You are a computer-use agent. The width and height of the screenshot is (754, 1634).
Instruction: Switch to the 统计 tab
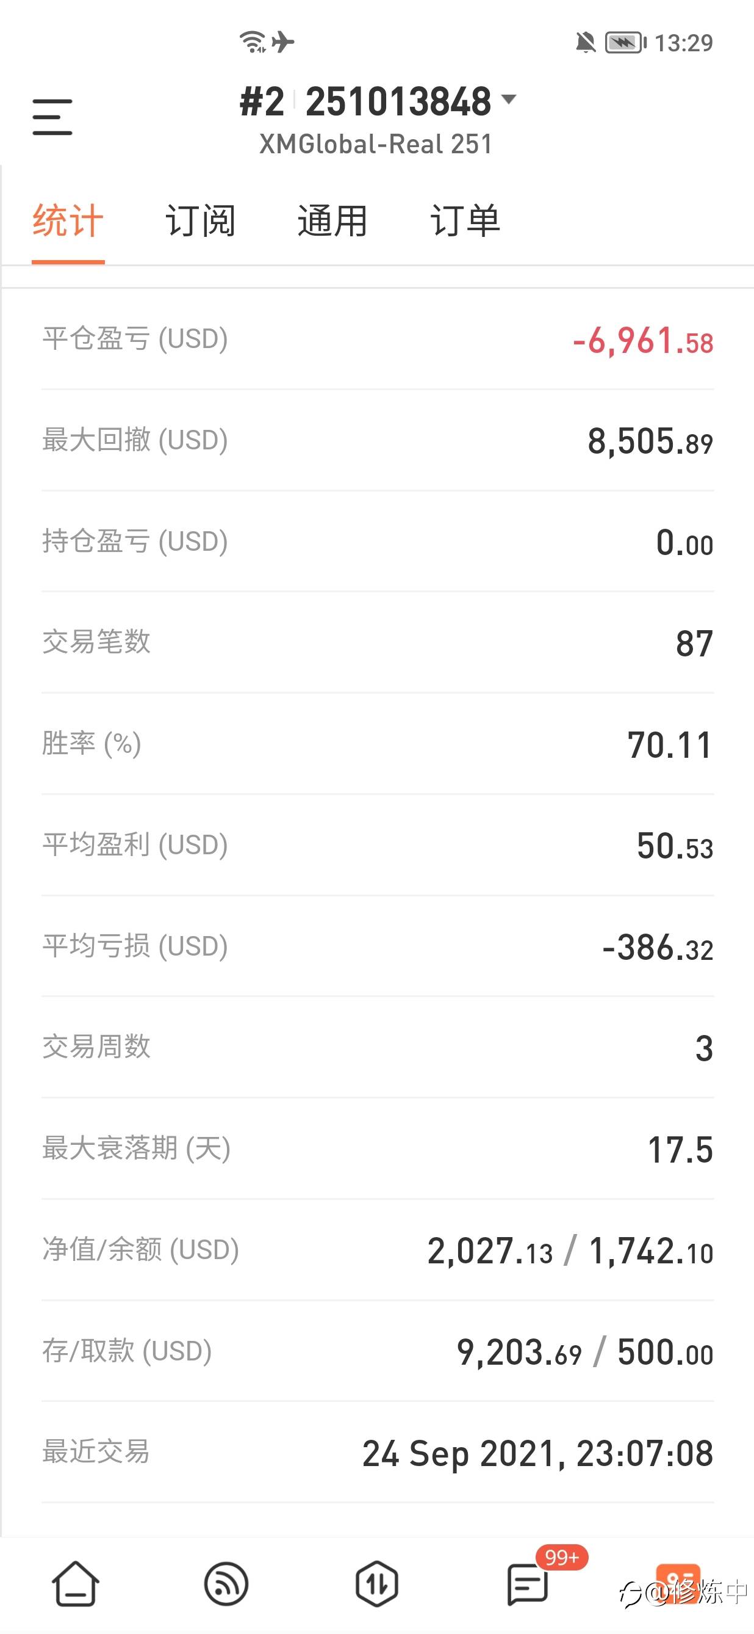click(x=68, y=221)
